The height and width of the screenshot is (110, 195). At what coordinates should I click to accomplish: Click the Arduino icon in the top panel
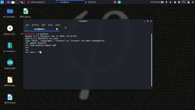point(119,2)
